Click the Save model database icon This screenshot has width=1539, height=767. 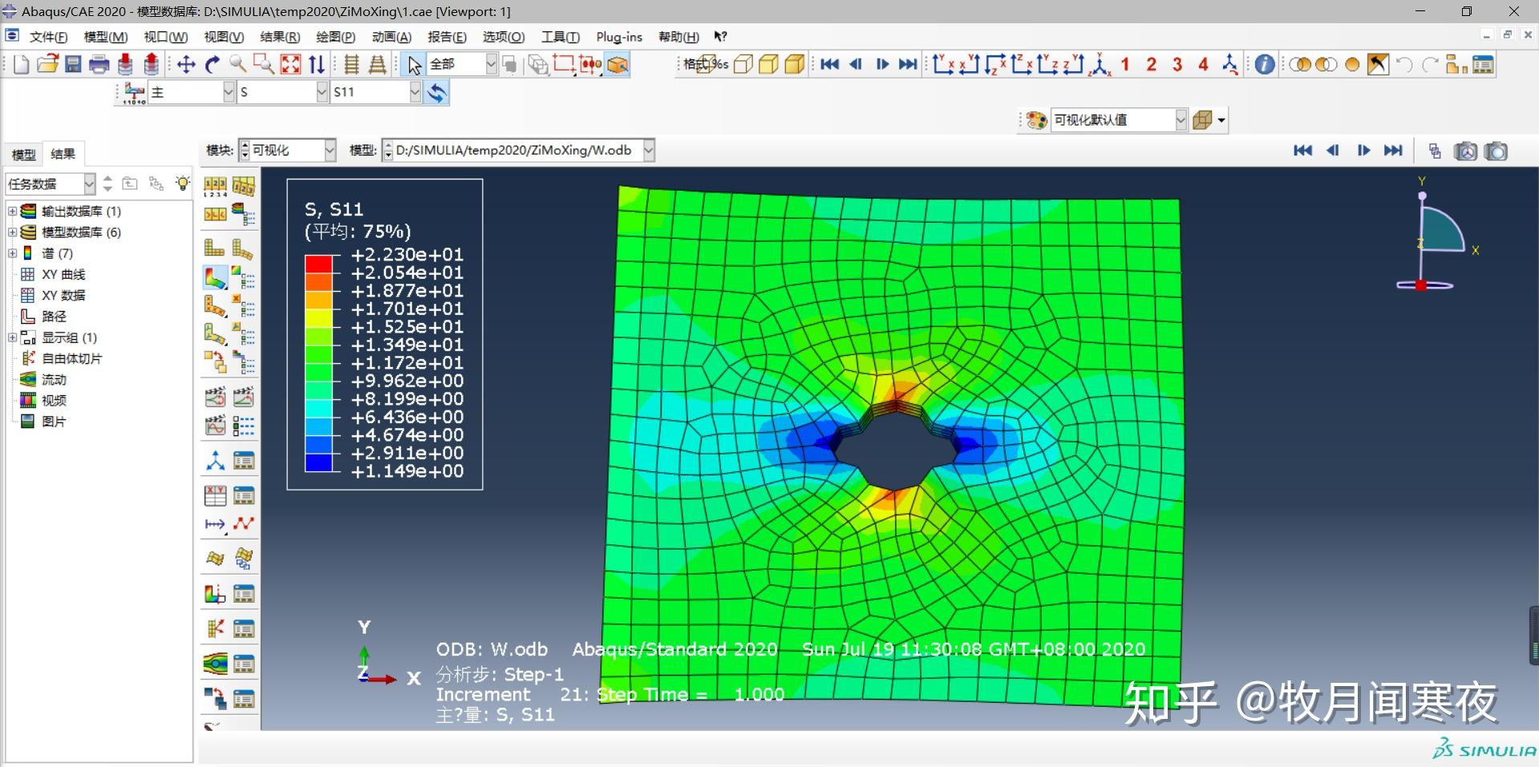point(73,64)
